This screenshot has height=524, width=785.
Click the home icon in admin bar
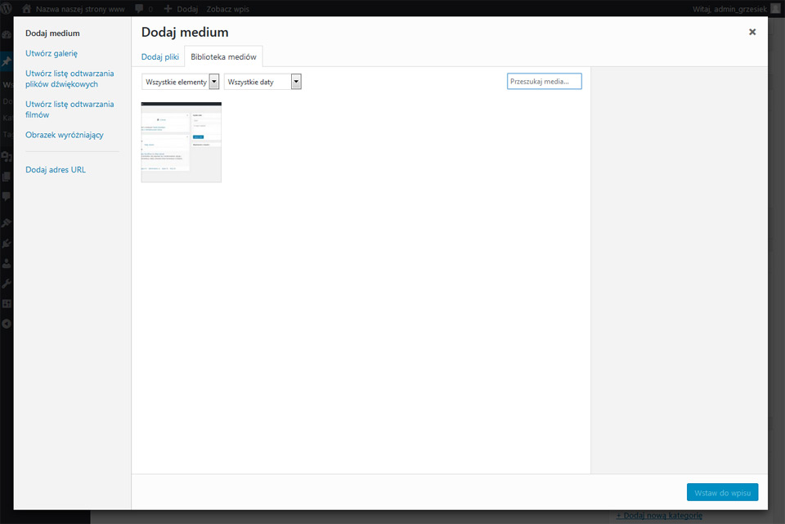point(26,8)
